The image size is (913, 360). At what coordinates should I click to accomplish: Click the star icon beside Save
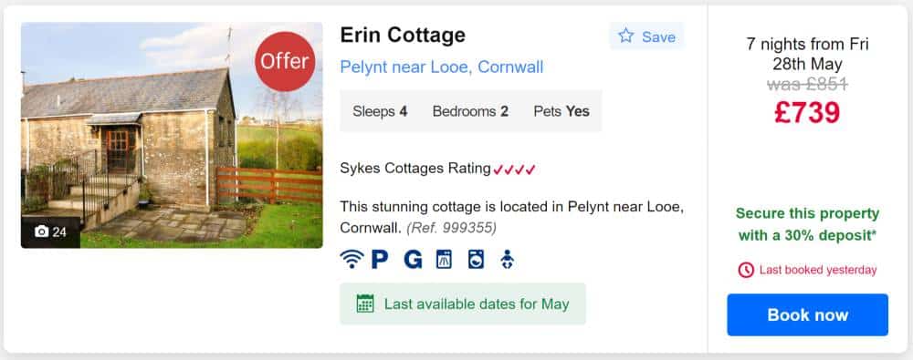(626, 36)
